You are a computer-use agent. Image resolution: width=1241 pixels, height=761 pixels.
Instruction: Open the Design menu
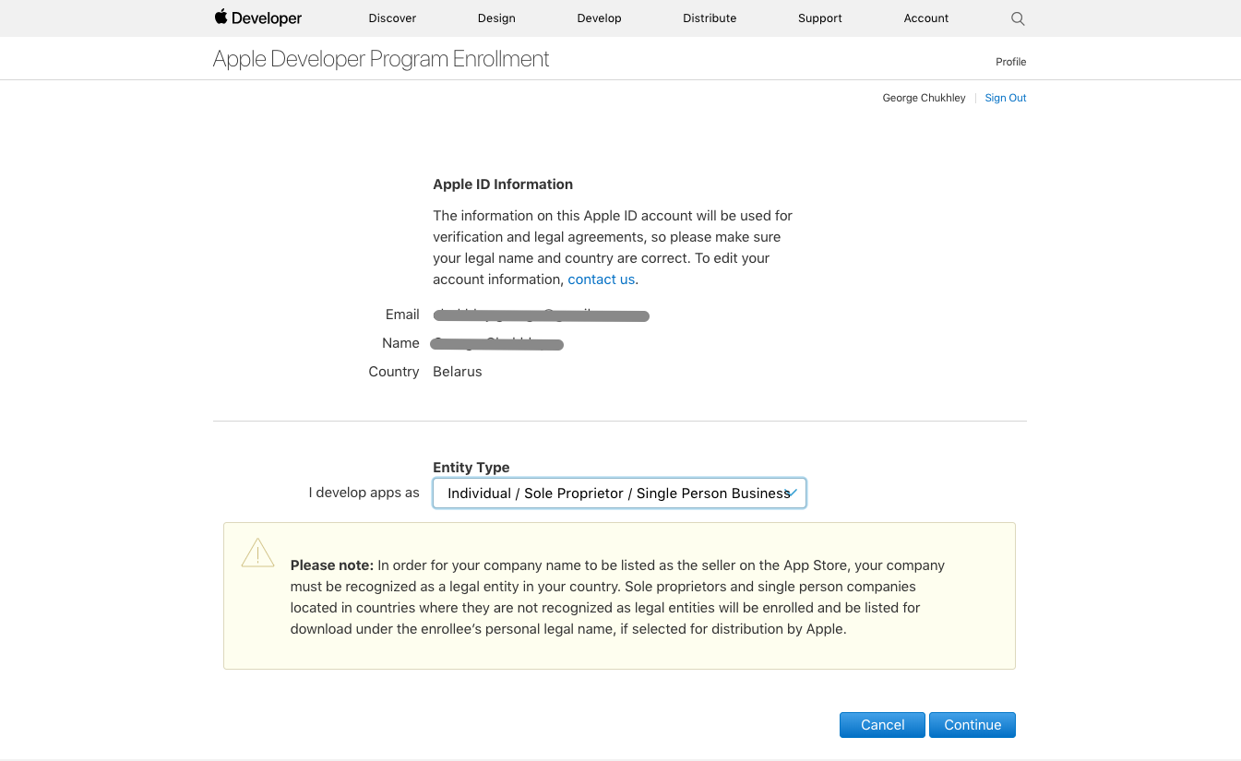496,18
